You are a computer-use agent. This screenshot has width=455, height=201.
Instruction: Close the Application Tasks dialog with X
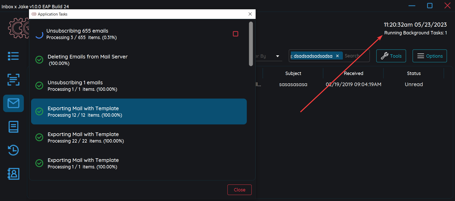(x=250, y=14)
